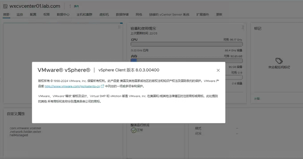Open the 链接的 vCenter Server 系统 tab
Screen dimensions: 303x159
169,14
